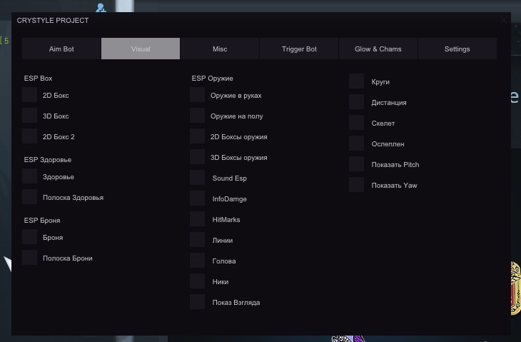The image size is (521, 342).
Task: Check the Ослеплен checkbox
Action: [x=357, y=144]
